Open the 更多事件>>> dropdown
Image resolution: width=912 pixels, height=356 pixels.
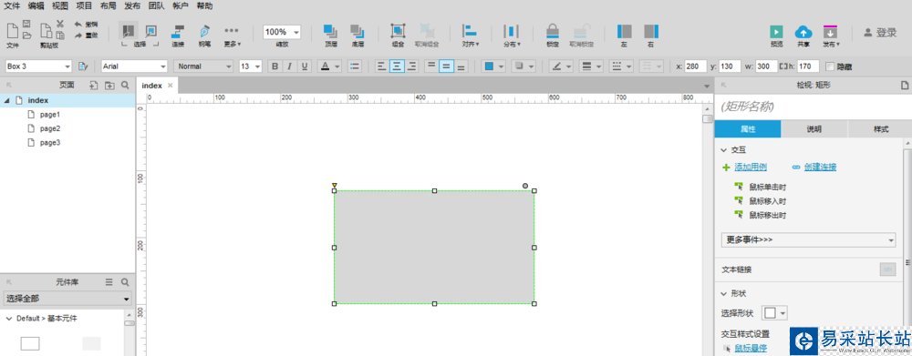(808, 239)
